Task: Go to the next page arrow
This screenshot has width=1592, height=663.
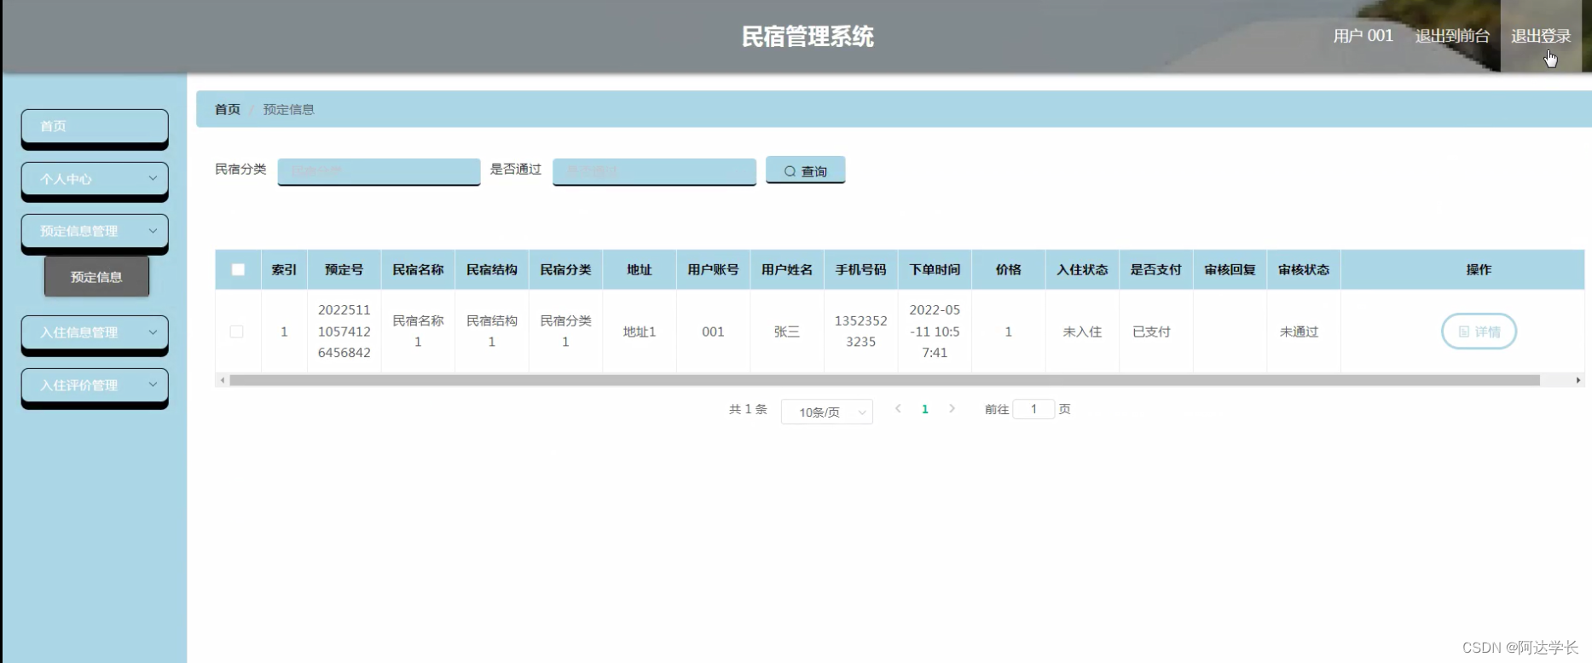Action: [952, 409]
